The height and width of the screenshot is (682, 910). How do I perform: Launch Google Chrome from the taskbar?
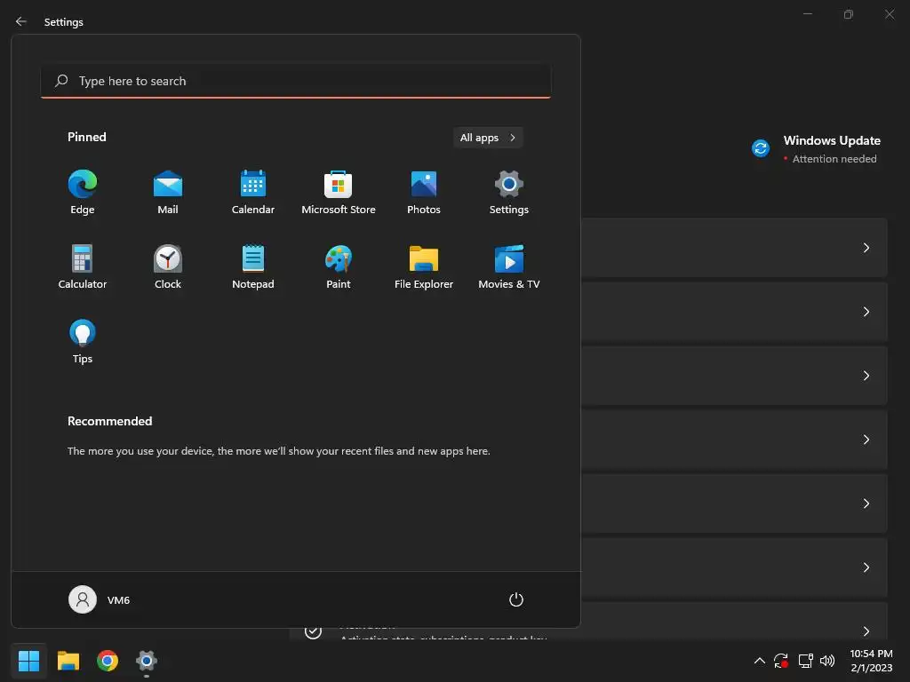coord(108,661)
